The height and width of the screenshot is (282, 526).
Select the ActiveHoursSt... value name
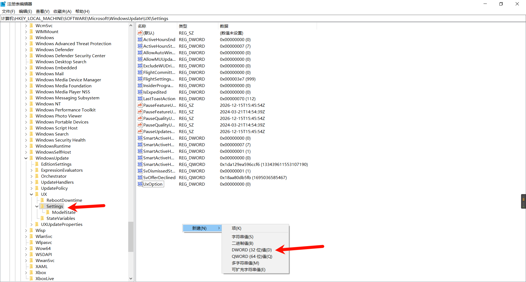pyautogui.click(x=159, y=46)
